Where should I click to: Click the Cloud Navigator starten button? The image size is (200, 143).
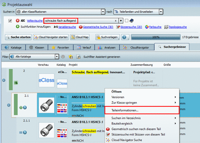51,37
